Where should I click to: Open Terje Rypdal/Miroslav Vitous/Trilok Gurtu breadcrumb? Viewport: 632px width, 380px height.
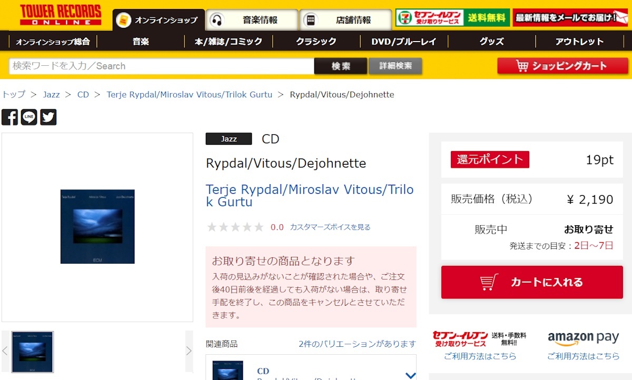[x=190, y=95]
